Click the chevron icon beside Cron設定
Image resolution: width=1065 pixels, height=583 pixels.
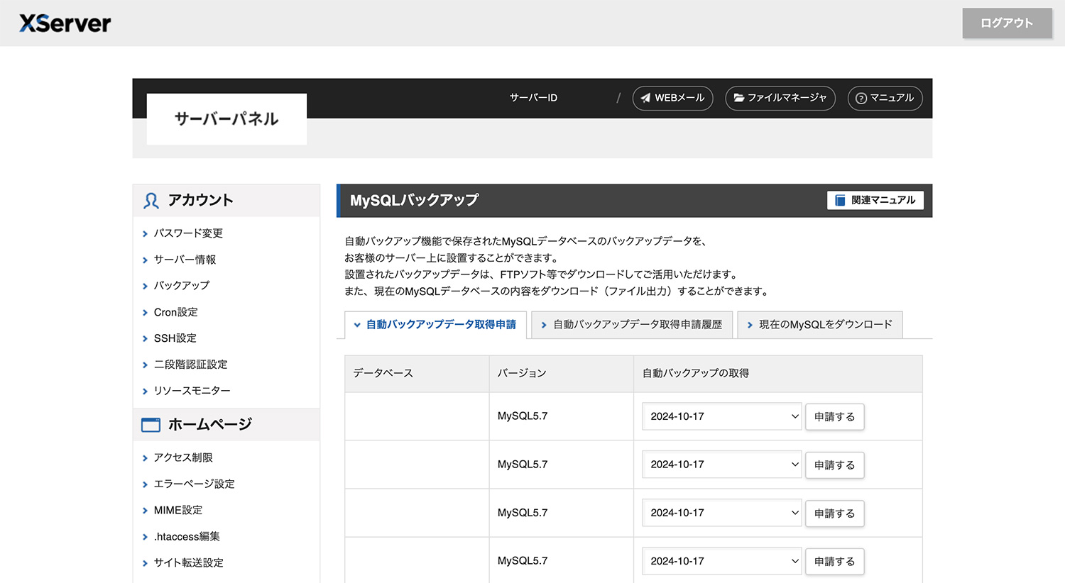[x=145, y=313]
